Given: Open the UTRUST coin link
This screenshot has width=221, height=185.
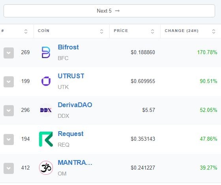Looking at the screenshot, I should pyautogui.click(x=71, y=76).
